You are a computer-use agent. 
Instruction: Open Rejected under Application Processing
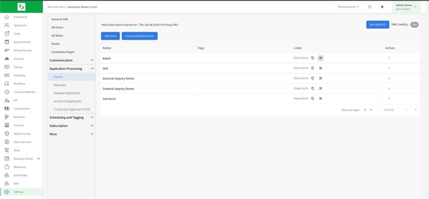(60, 85)
